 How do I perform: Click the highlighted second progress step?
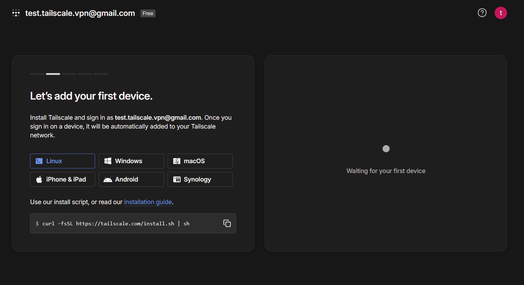(53, 74)
